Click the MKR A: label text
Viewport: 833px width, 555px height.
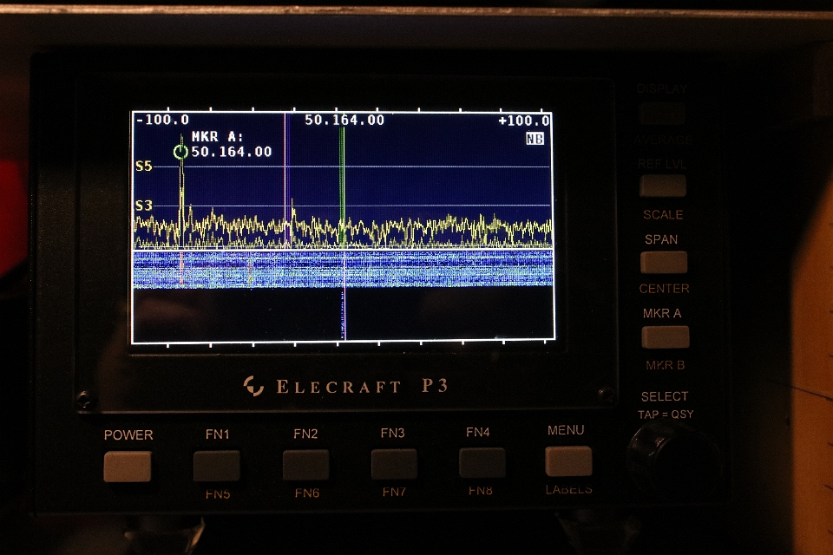click(217, 136)
